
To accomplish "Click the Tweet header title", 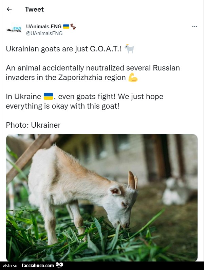I will click(x=34, y=9).
